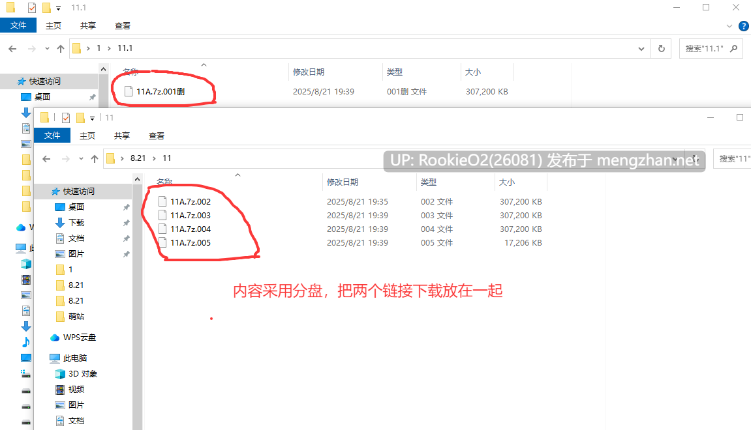The image size is (751, 430).
Task: Unpin 桌面 pin icon in 11 window sidebar
Action: coord(126,207)
